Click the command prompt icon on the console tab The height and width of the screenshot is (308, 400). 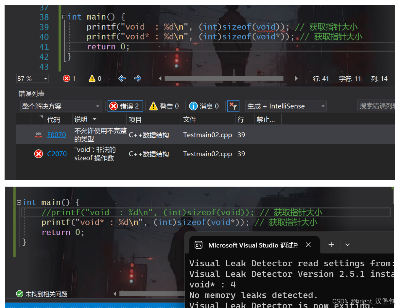pos(199,245)
